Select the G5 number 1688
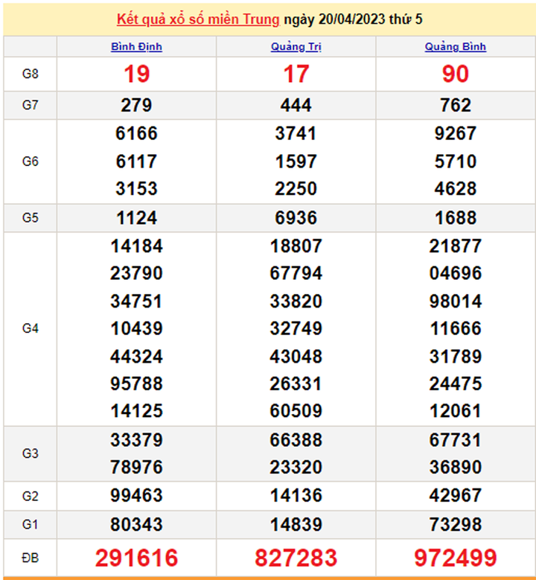Viewport: 536px width, 580px height. tap(456, 217)
